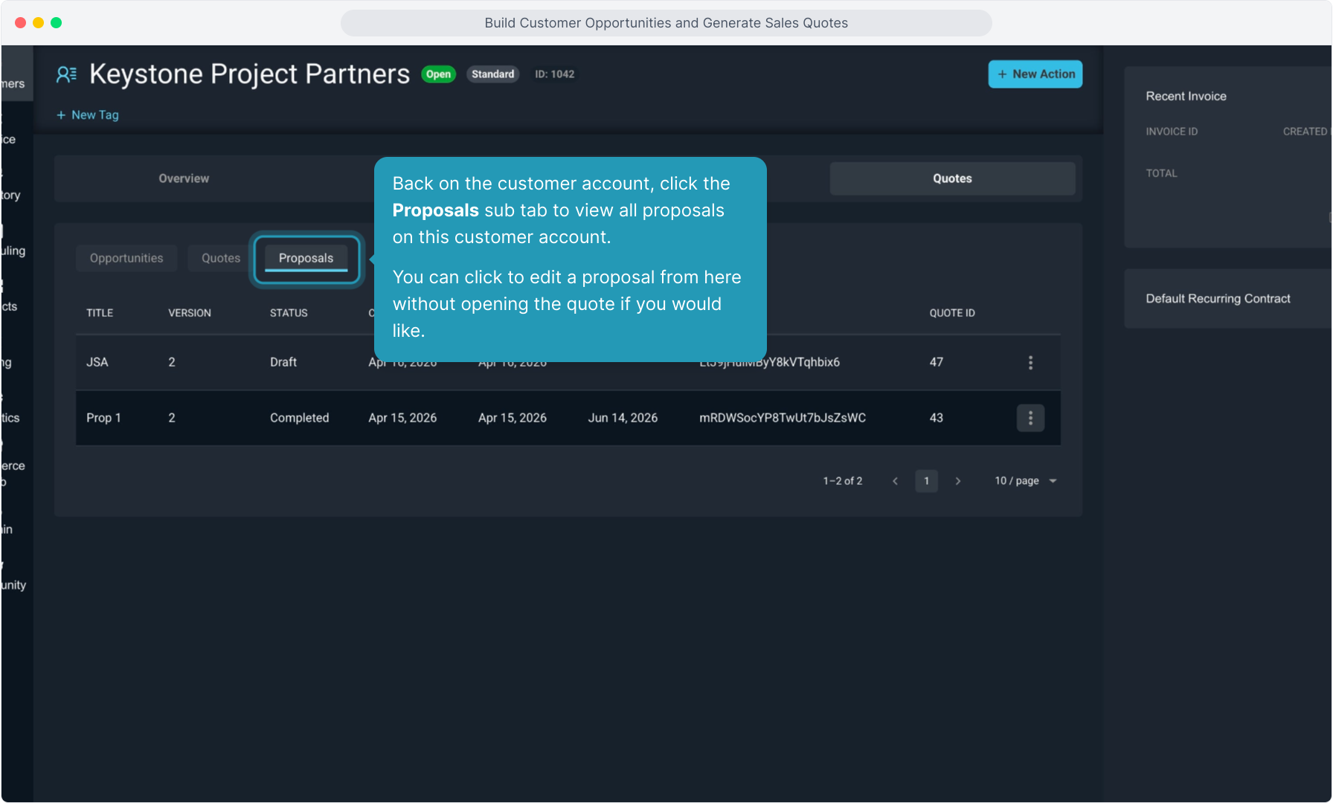Image resolution: width=1333 pixels, height=803 pixels.
Task: Click the New Action button
Action: tap(1035, 74)
